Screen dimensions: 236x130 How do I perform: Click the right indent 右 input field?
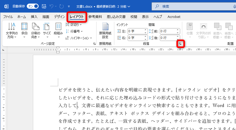click(x=136, y=38)
